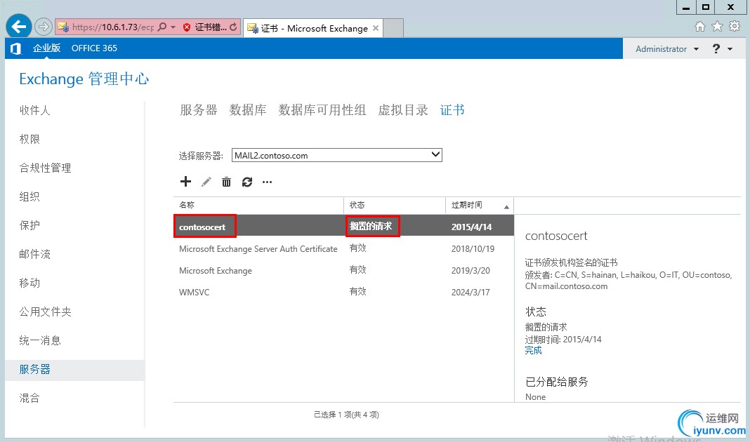The width and height of the screenshot is (750, 442).
Task: Open 合规性管理 in the left navigation
Action: click(x=45, y=168)
